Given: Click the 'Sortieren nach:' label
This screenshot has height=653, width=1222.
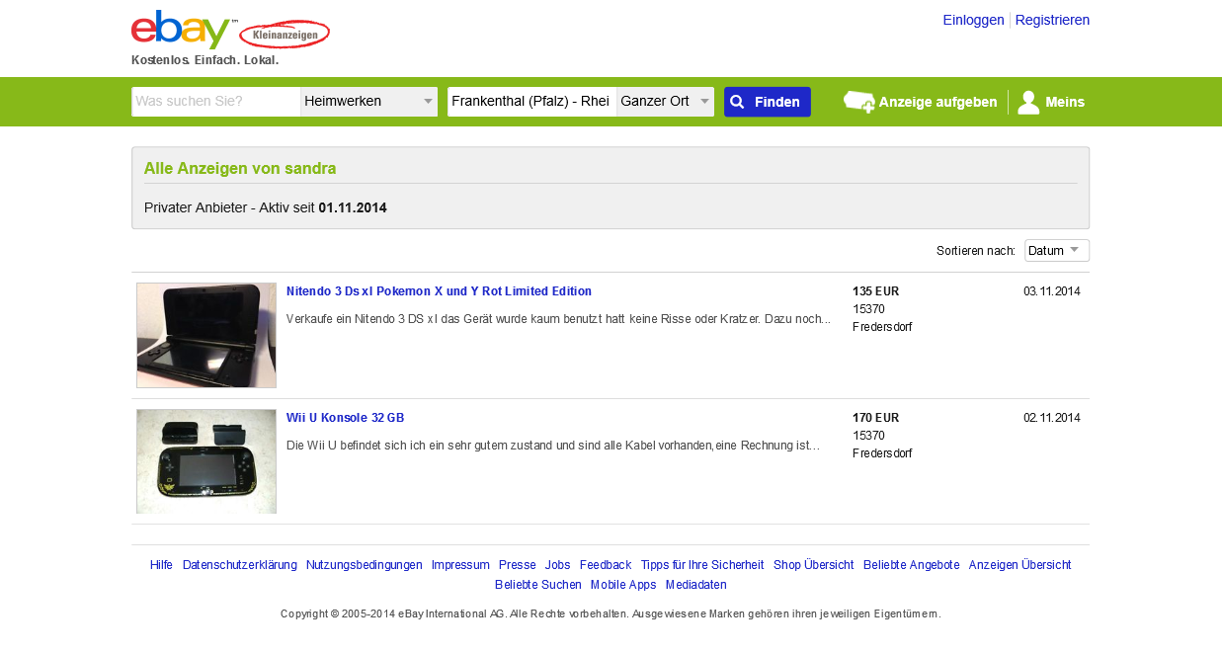Looking at the screenshot, I should pos(976,251).
